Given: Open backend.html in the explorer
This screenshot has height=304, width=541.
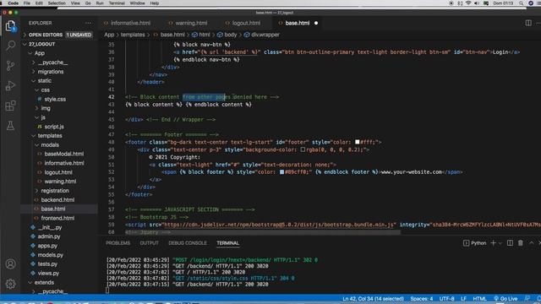Looking at the screenshot, I should click(57, 200).
